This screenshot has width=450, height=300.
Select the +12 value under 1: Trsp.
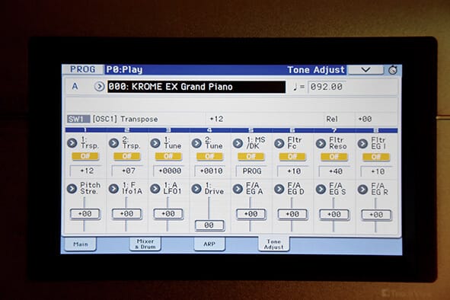85,171
